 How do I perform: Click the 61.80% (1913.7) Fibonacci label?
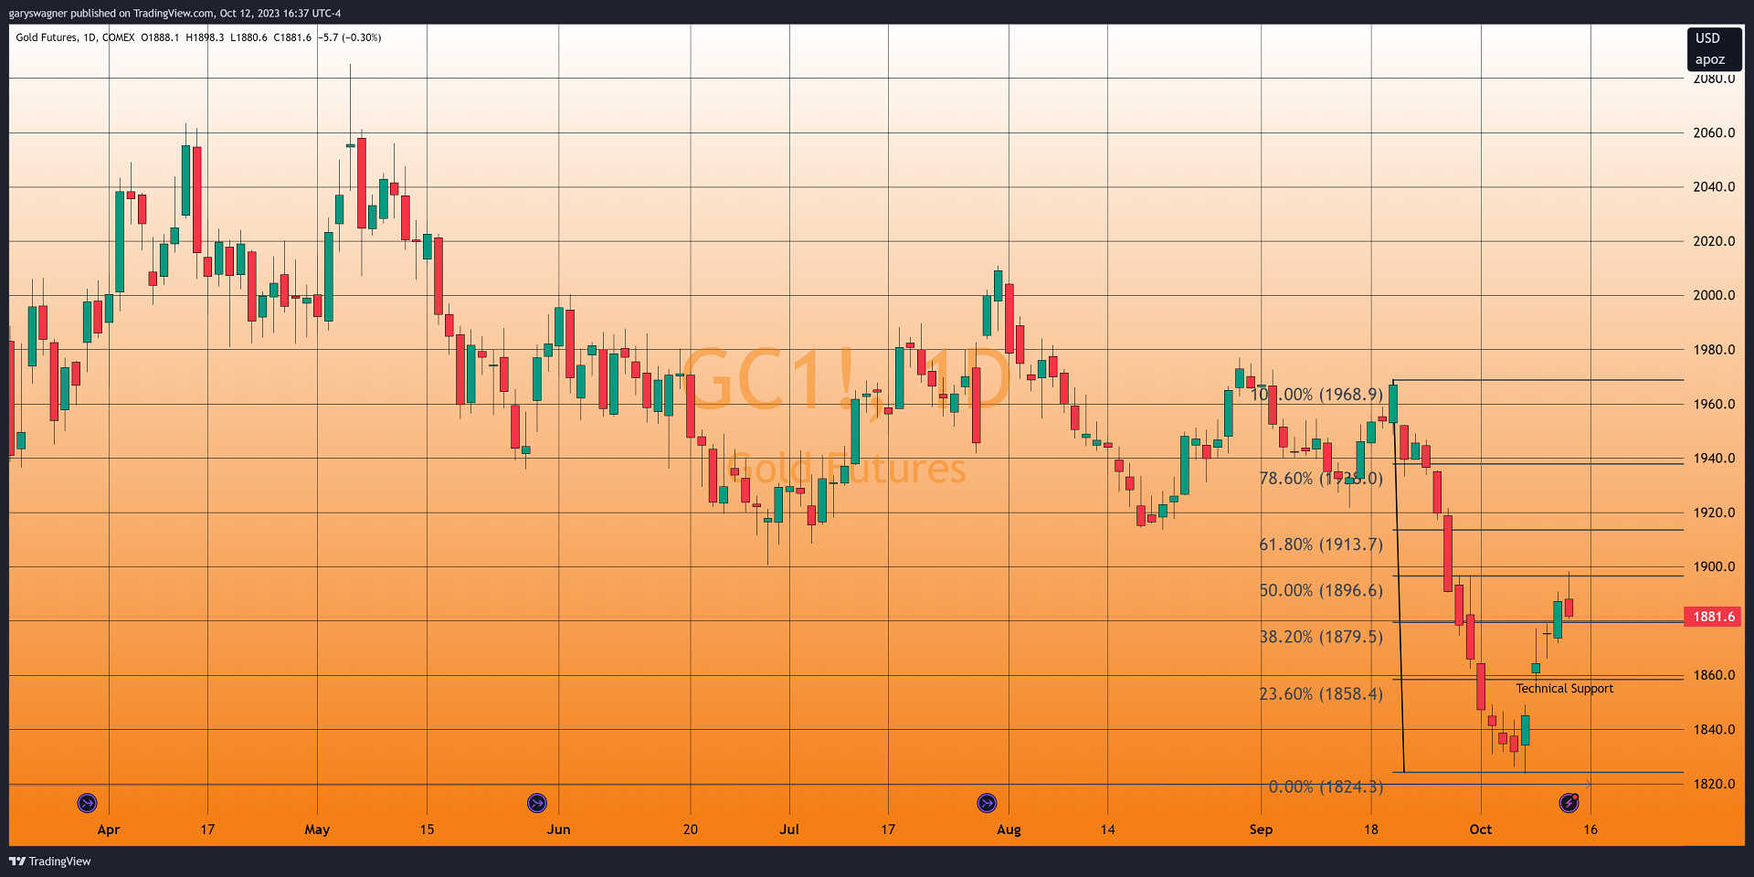[1321, 544]
